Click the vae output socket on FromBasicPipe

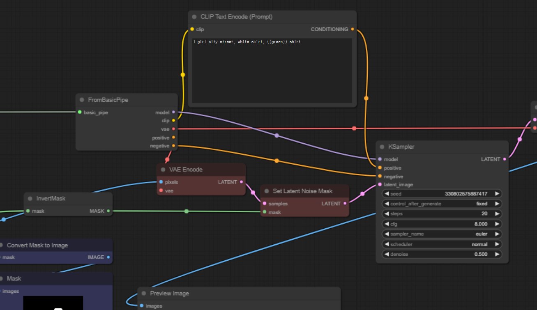click(173, 129)
